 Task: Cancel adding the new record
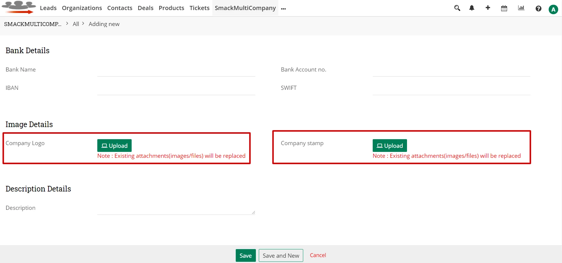click(x=318, y=255)
